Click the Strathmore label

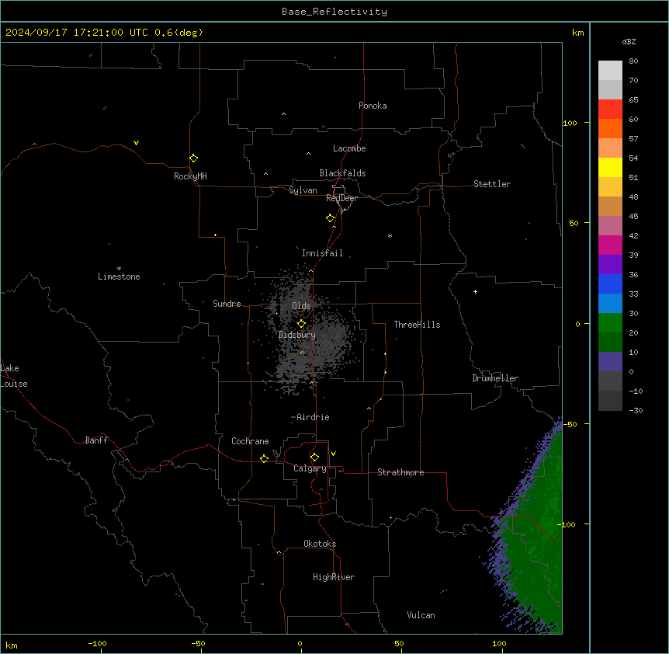tap(400, 472)
